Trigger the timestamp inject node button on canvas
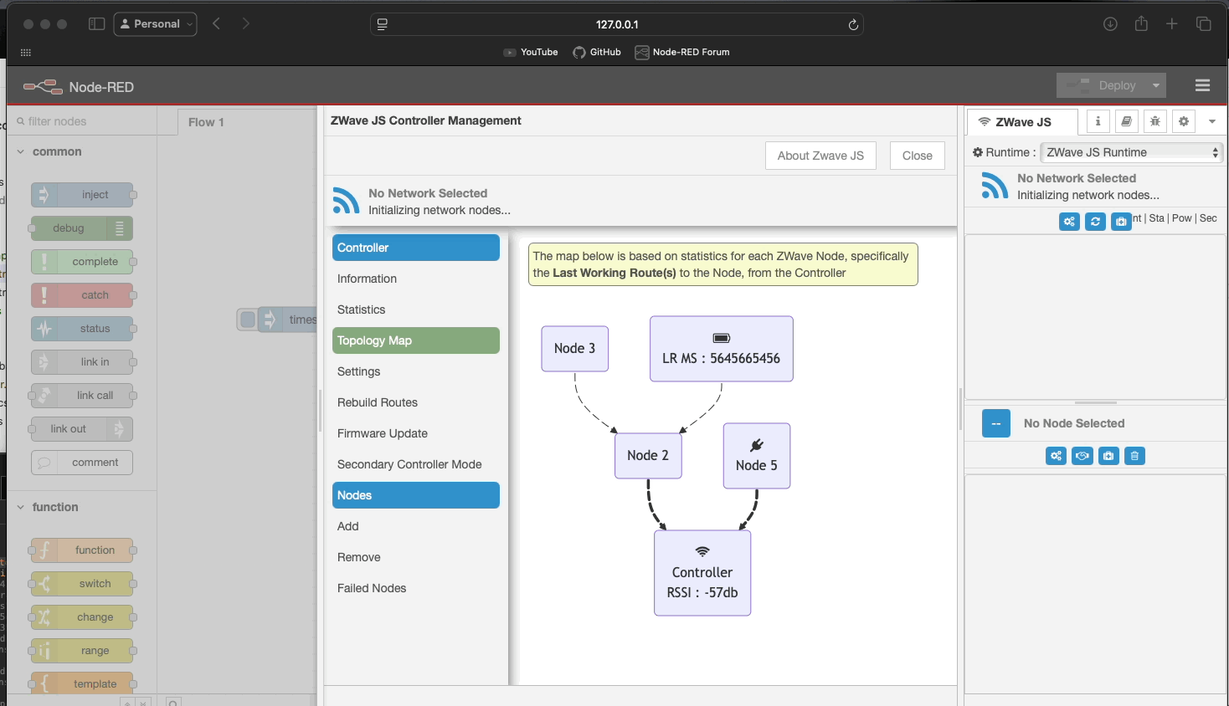This screenshot has height=706, width=1229. pos(248,320)
